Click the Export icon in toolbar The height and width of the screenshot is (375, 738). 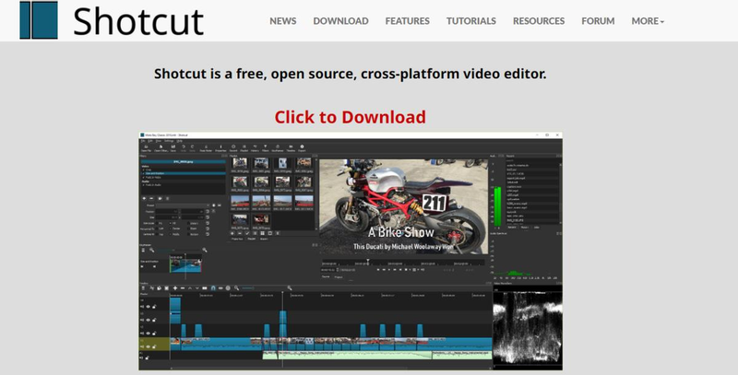pyautogui.click(x=302, y=146)
